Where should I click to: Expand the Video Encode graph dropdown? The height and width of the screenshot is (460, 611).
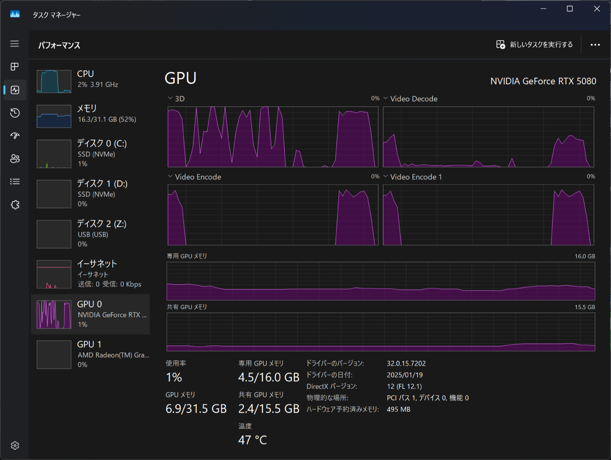[x=170, y=176]
